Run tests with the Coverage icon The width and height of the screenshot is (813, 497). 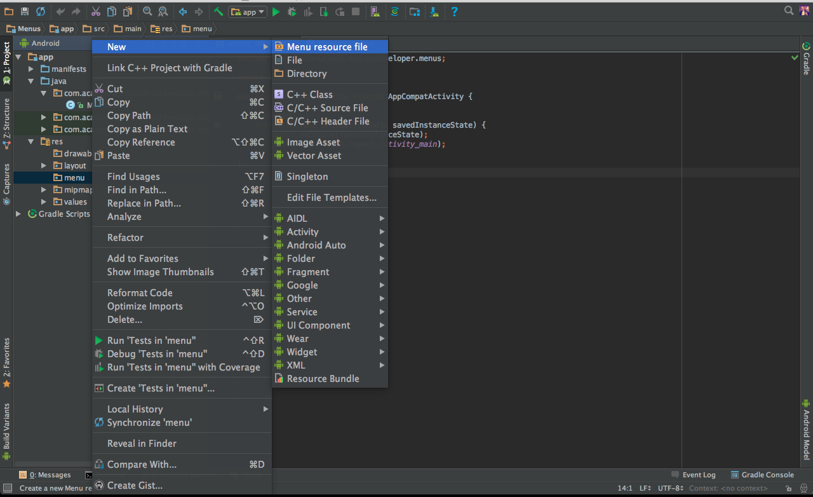[308, 11]
